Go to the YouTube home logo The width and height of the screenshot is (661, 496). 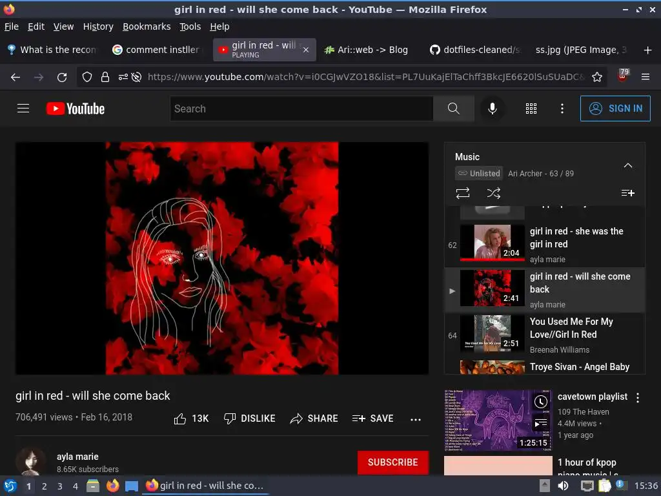click(x=75, y=108)
